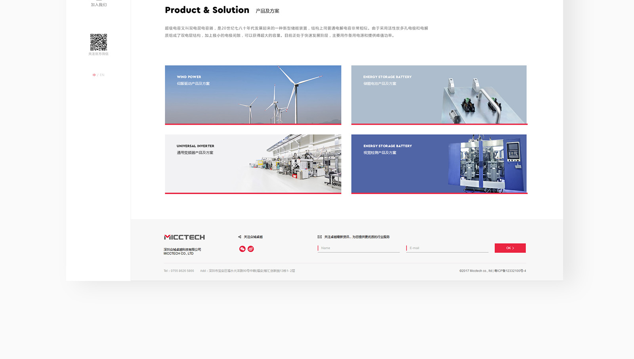Screen dimensions: 634x359
Task: Click the envelope icon above the Name field
Action: [319, 237]
